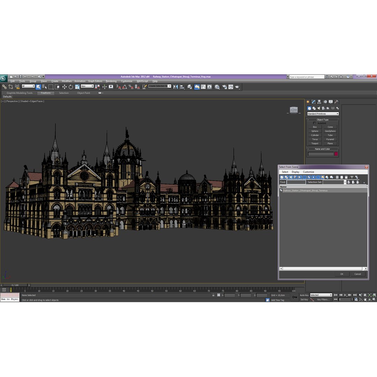Click the Play Animation button

click(x=345, y=295)
